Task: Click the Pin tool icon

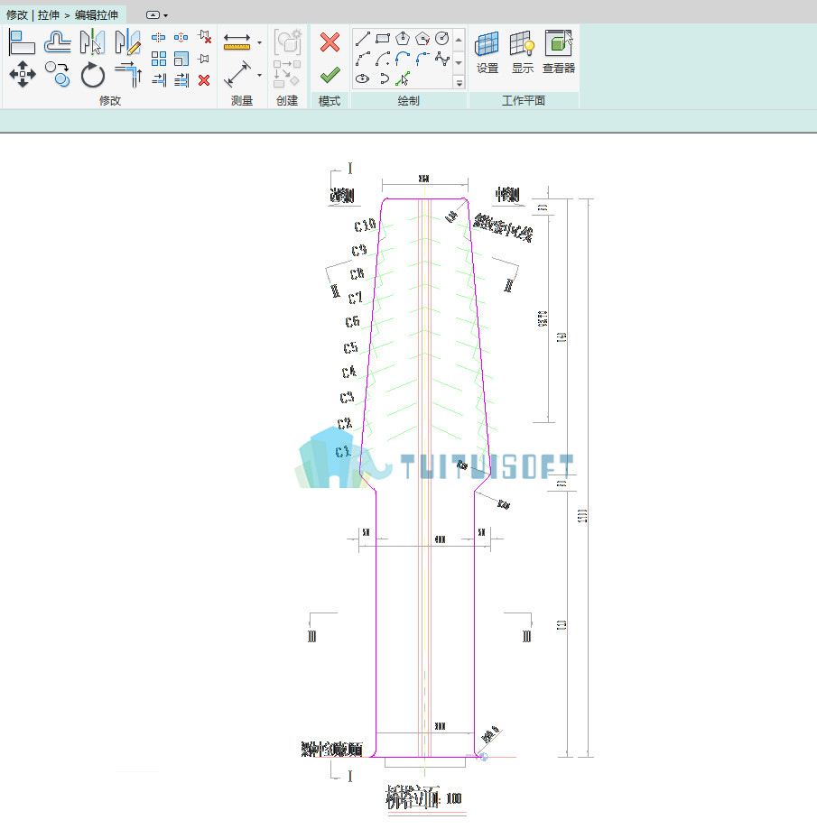Action: 204,58
